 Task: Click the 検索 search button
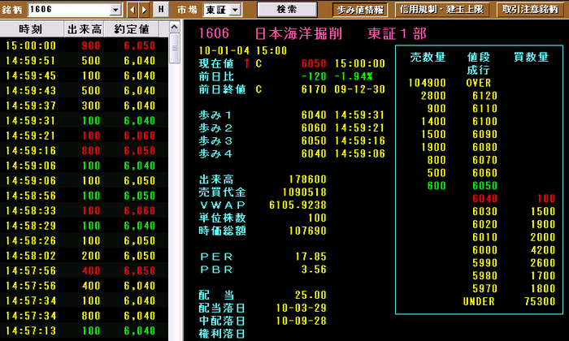287,10
